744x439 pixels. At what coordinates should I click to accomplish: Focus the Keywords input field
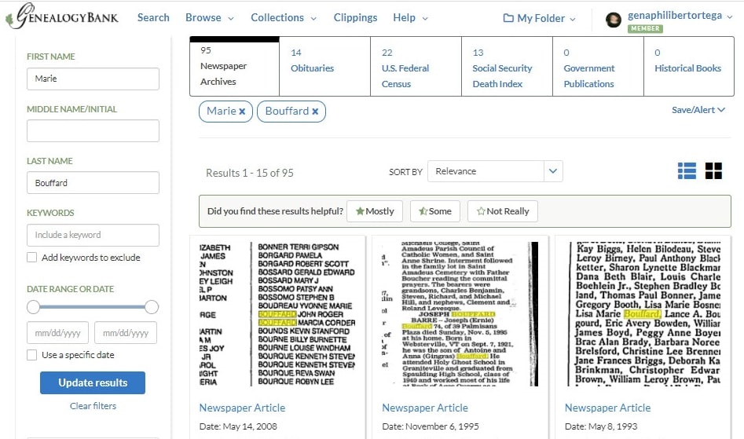click(93, 235)
